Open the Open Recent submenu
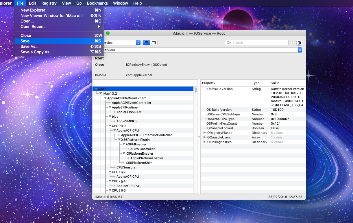Screen dimensions: 353x223 click(x=59, y=27)
